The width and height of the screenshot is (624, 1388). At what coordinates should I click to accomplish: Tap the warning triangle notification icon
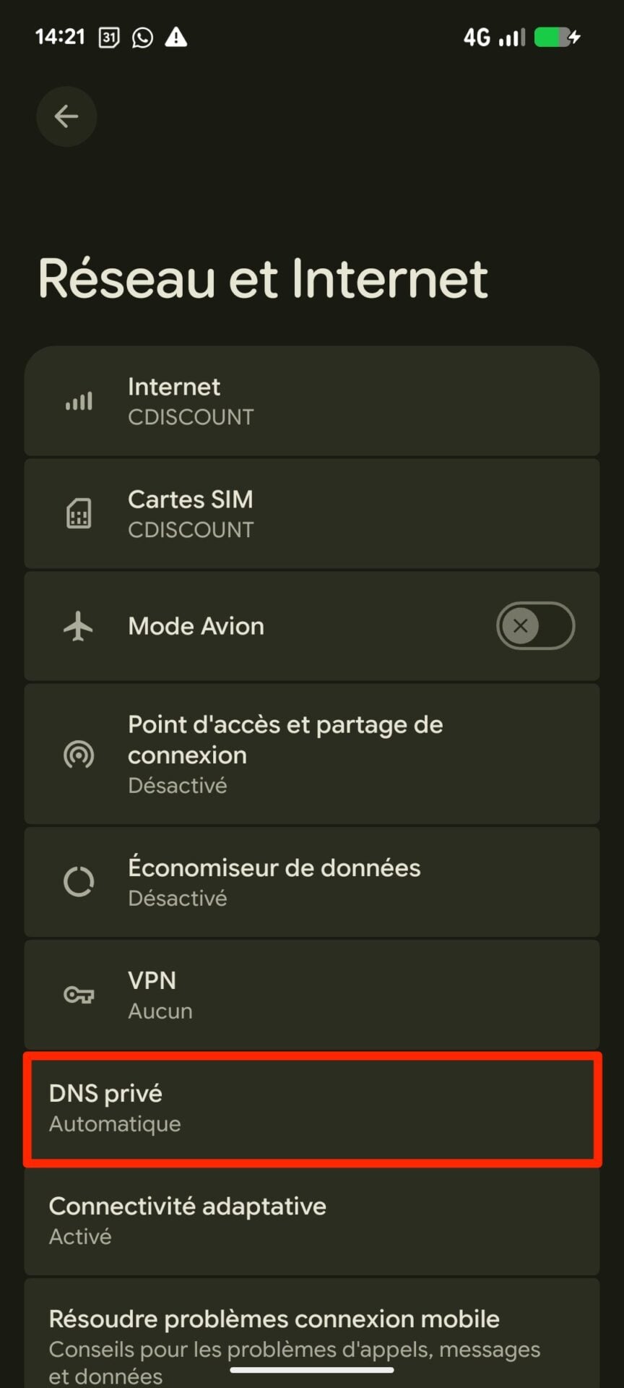pos(175,38)
